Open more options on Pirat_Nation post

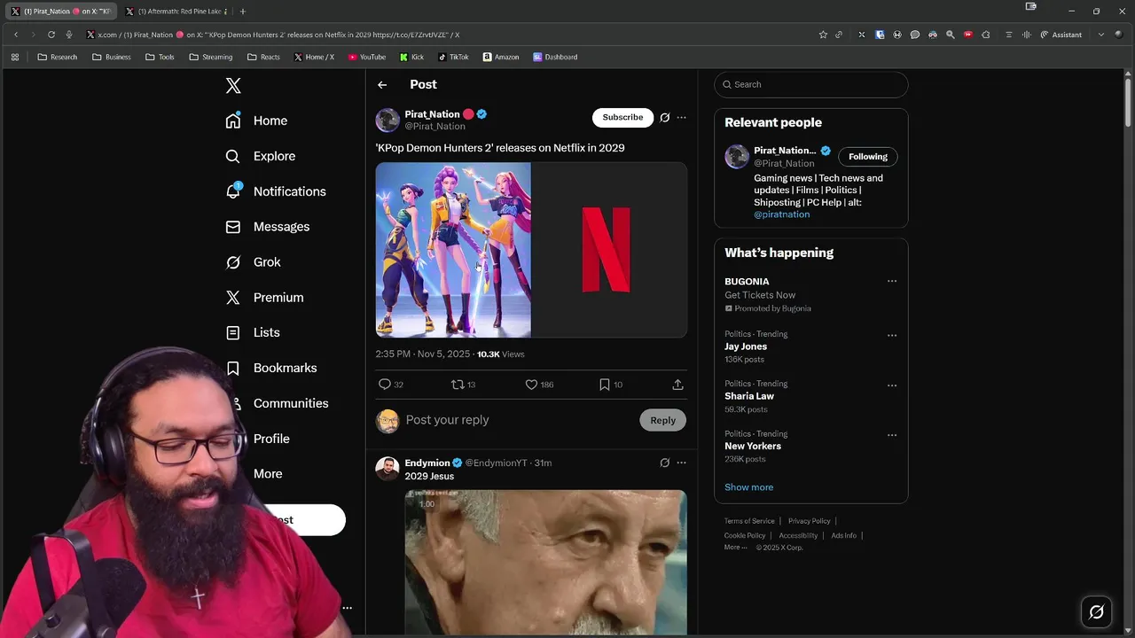pyautogui.click(x=681, y=117)
